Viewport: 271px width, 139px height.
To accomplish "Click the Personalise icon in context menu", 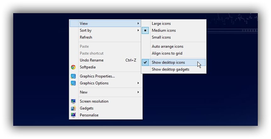I will pyautogui.click(x=73, y=115).
